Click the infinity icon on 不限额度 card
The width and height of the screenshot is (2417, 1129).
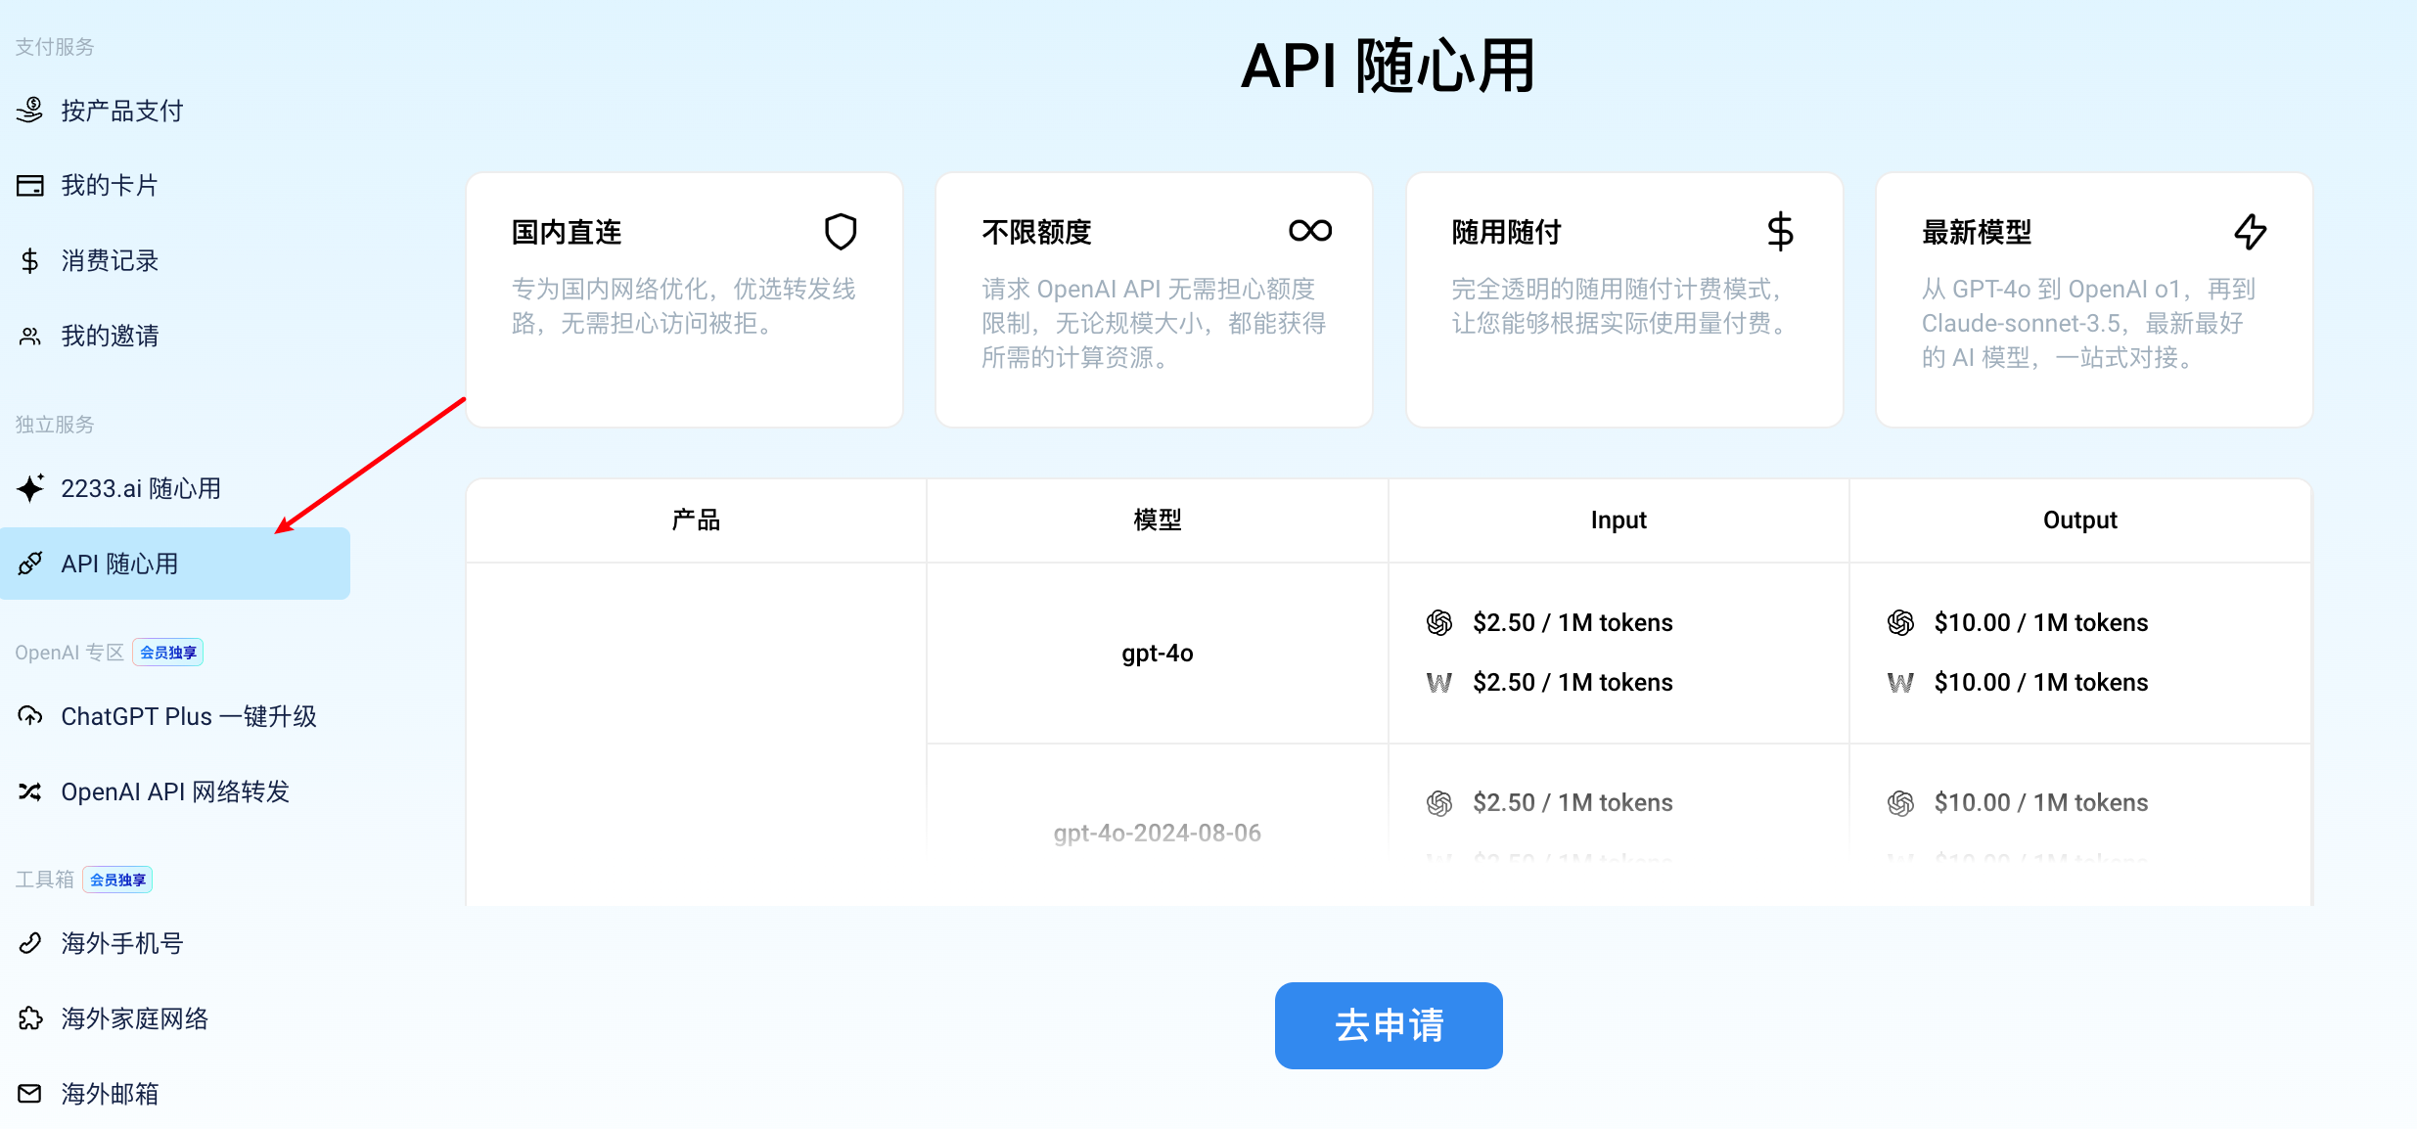[1309, 232]
